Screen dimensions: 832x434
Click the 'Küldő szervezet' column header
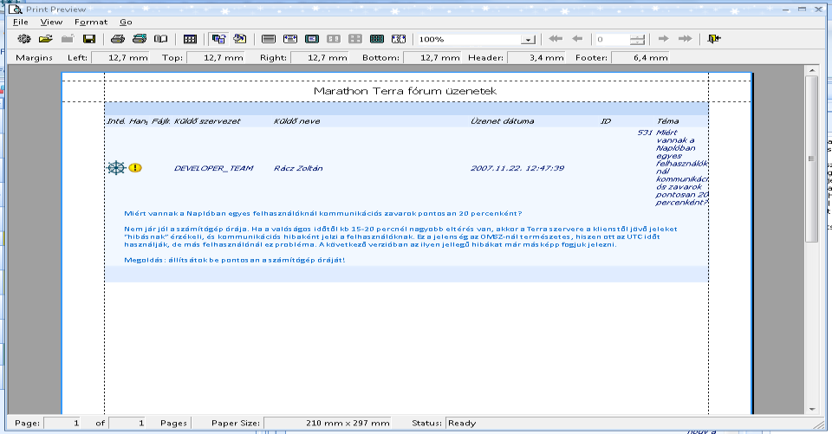(207, 121)
